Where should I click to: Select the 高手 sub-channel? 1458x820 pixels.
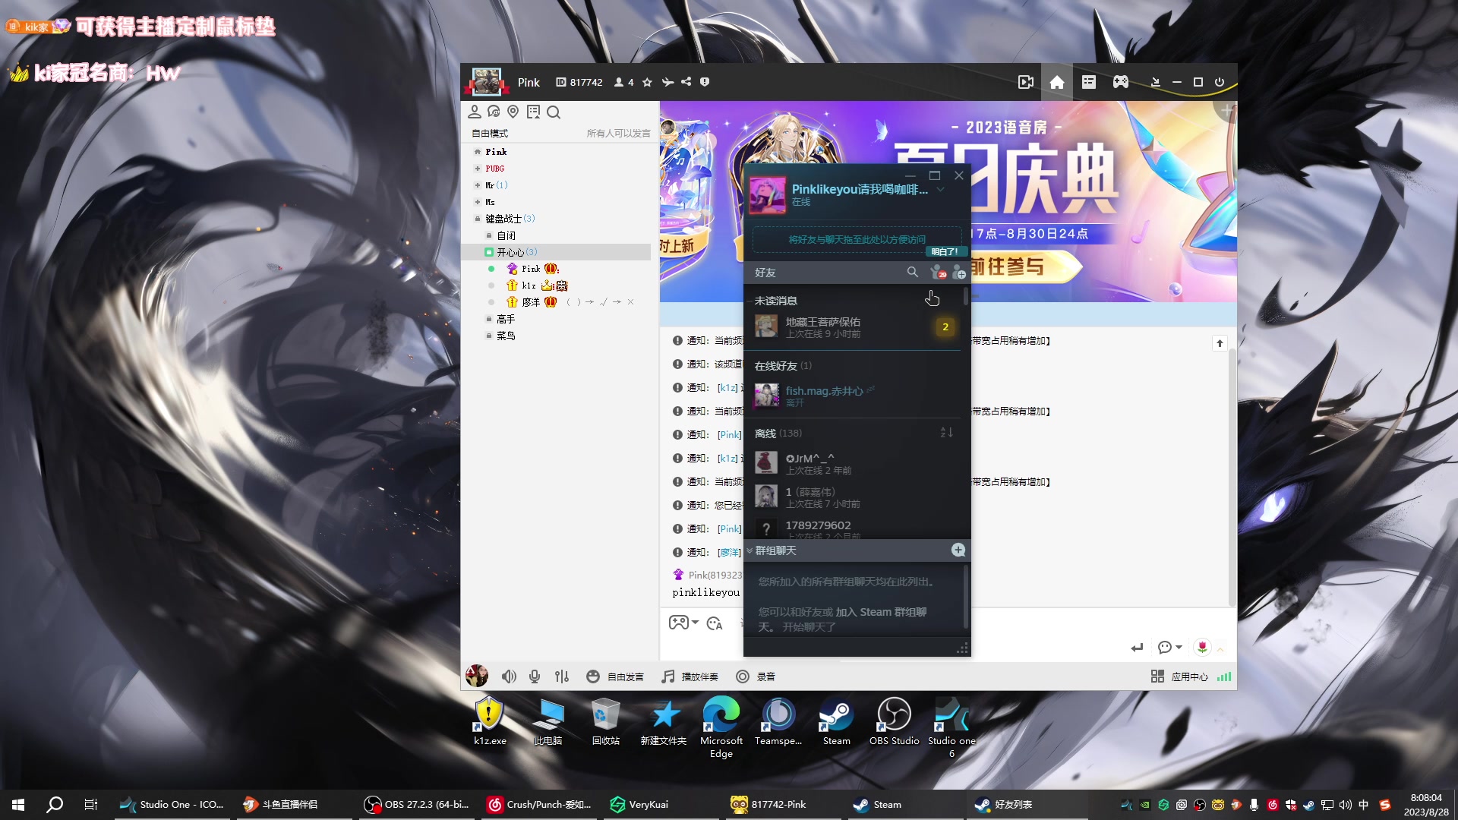pyautogui.click(x=506, y=319)
